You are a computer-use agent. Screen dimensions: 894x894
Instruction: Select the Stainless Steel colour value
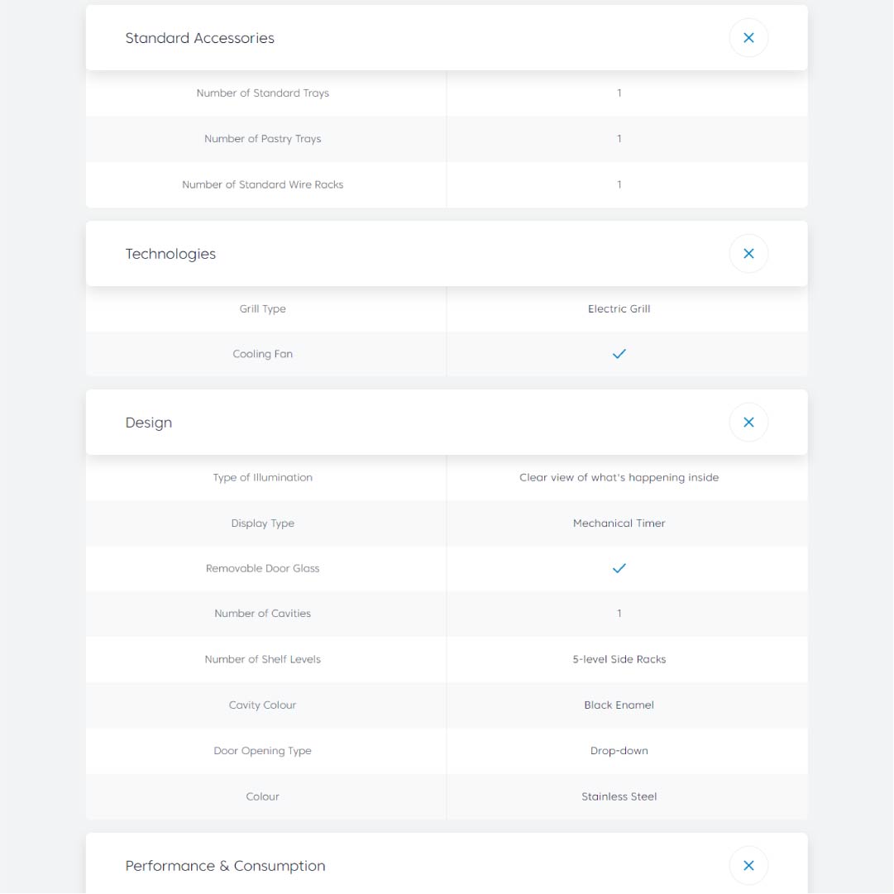tap(619, 796)
